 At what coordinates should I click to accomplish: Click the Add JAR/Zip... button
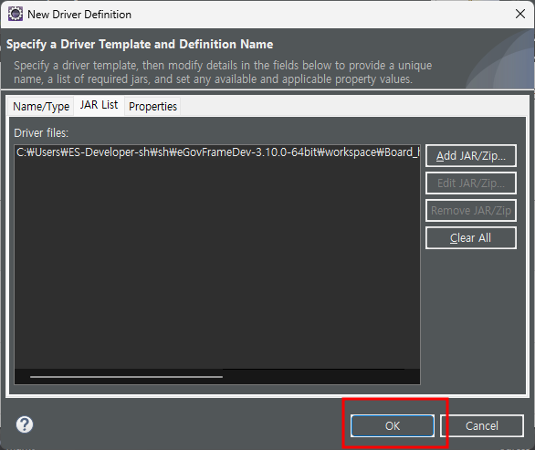click(x=471, y=156)
